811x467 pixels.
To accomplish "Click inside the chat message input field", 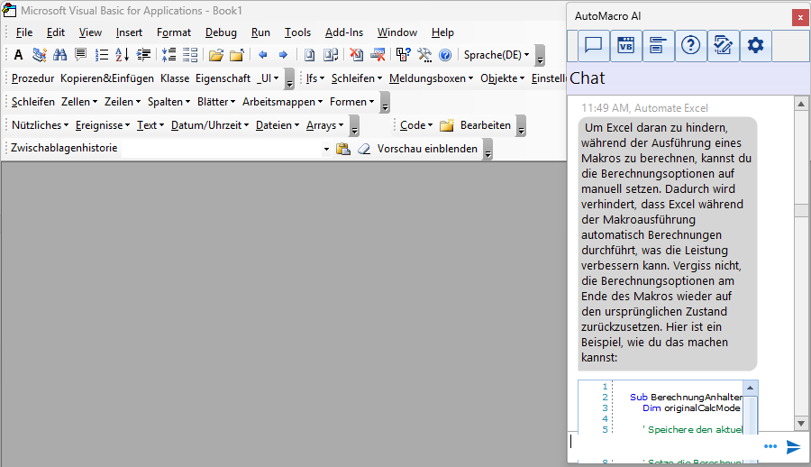I will click(662, 444).
